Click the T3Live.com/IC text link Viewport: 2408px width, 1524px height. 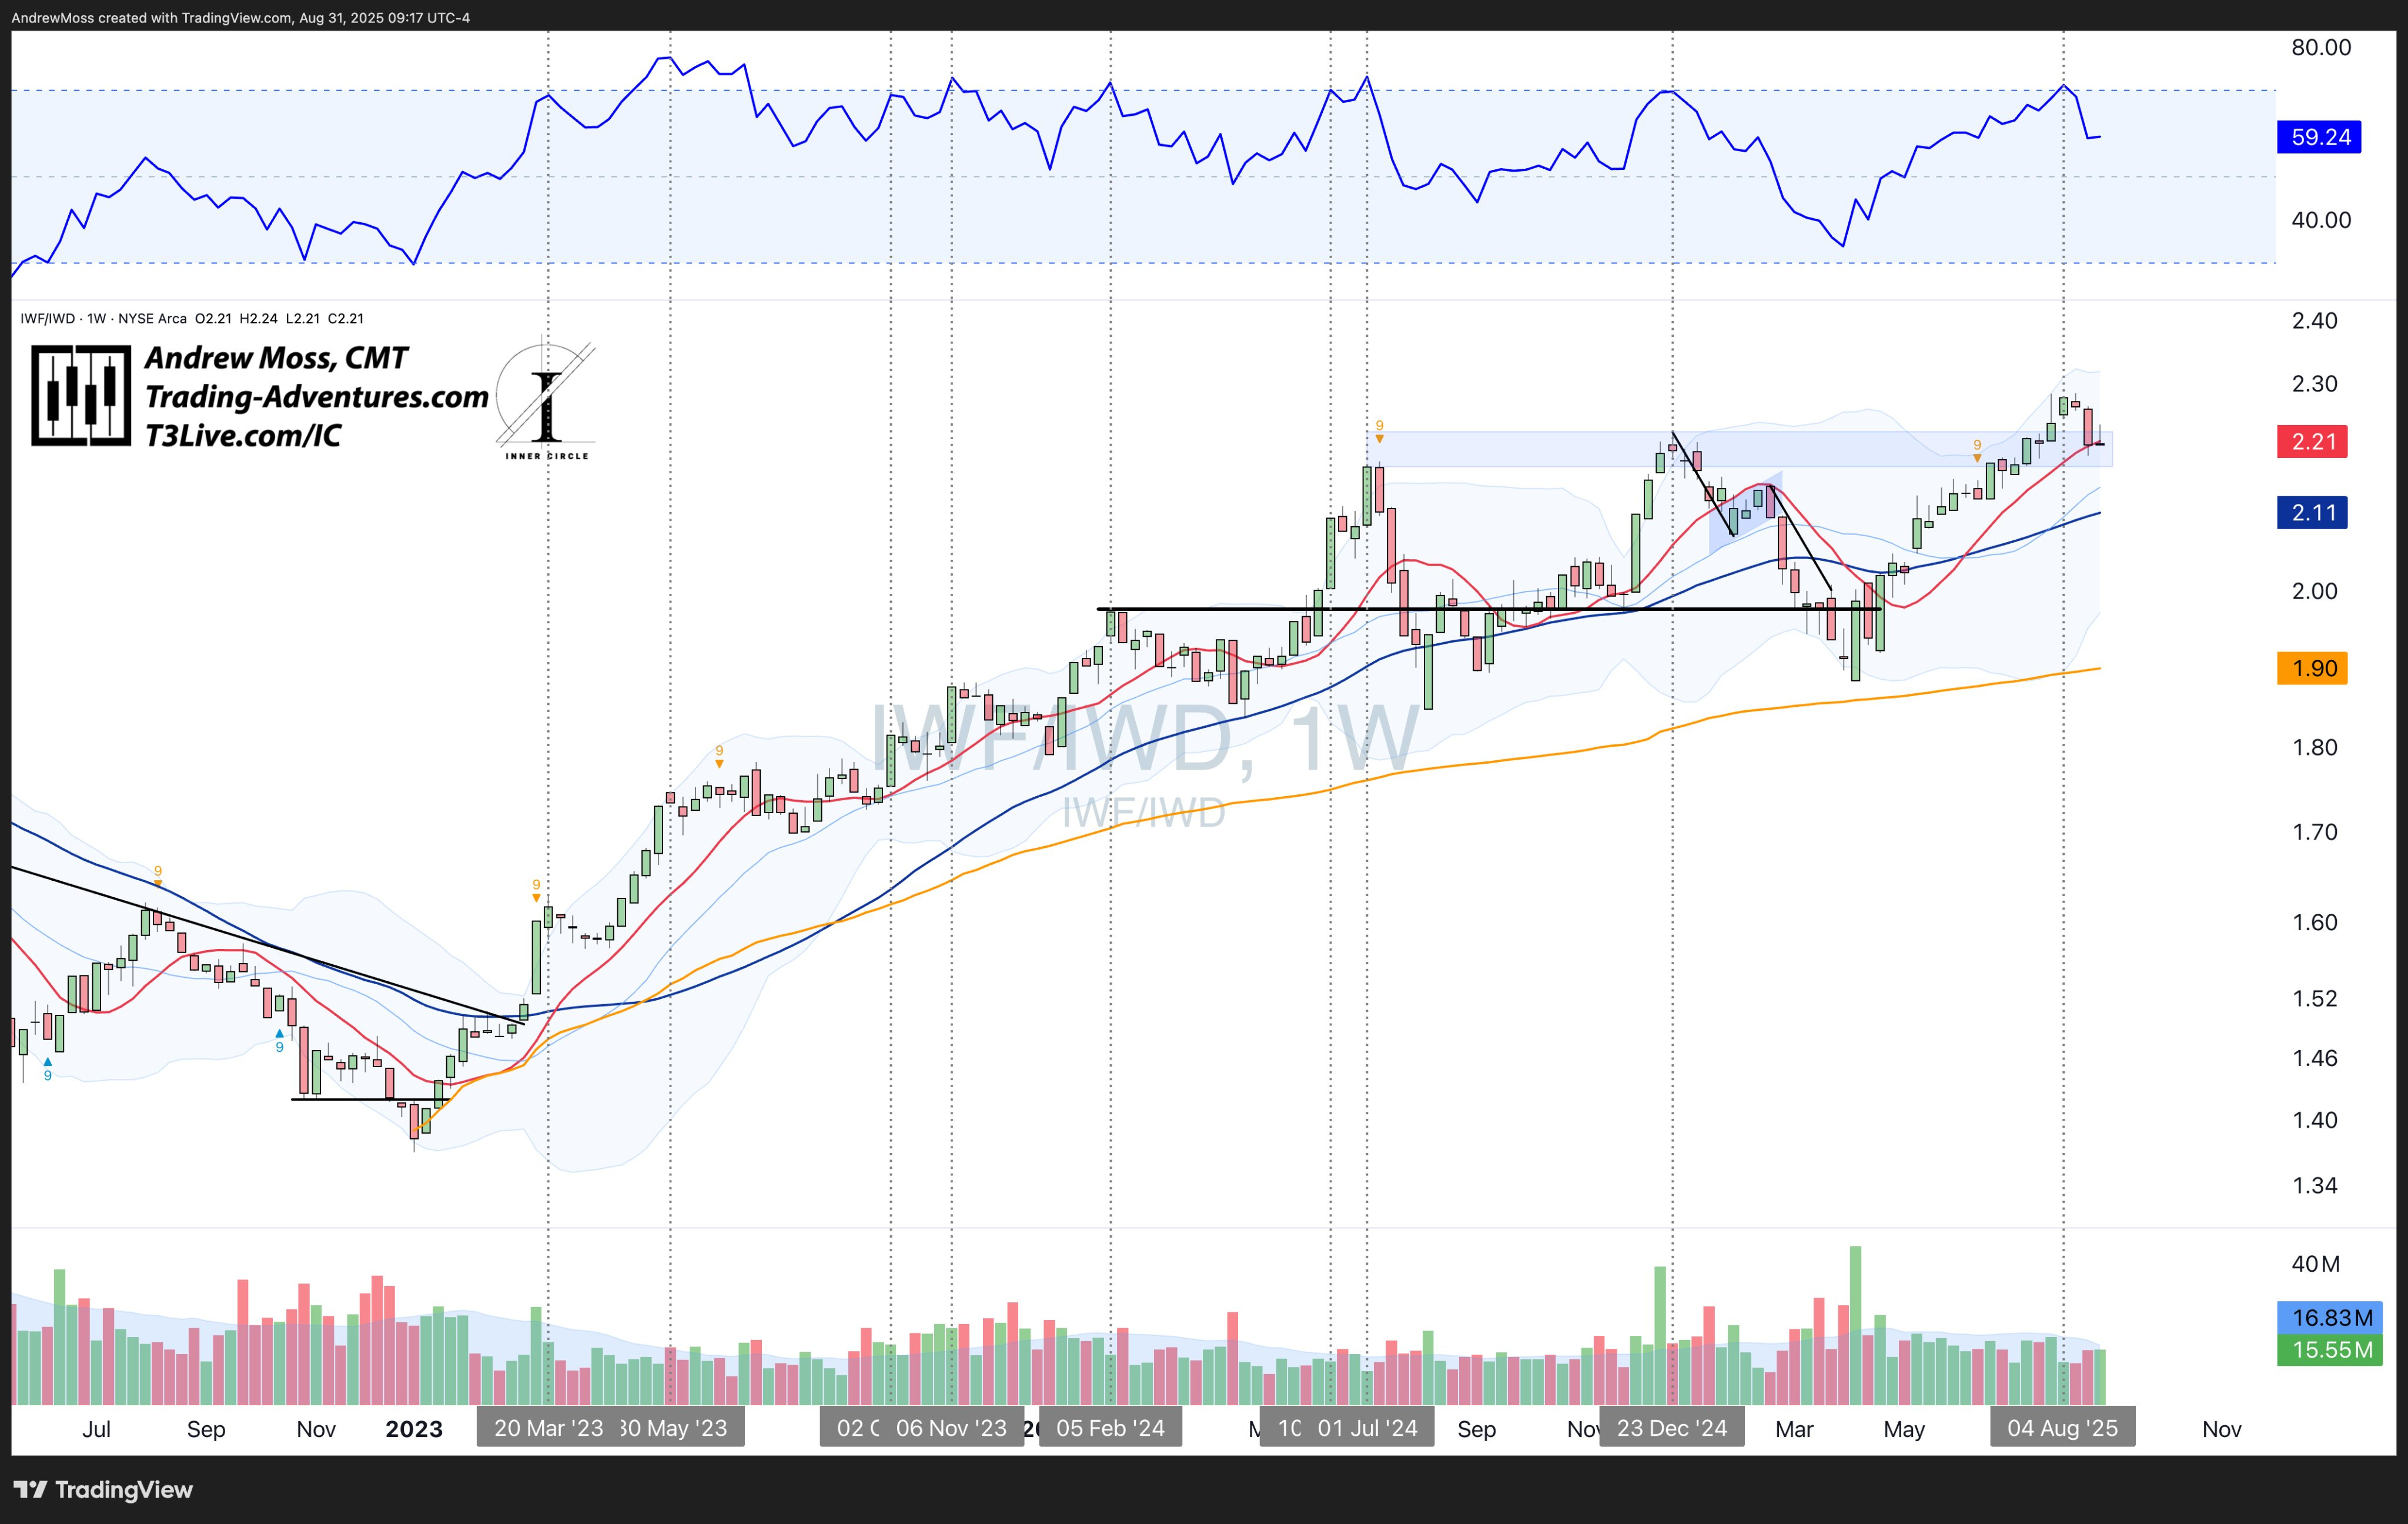(x=243, y=435)
